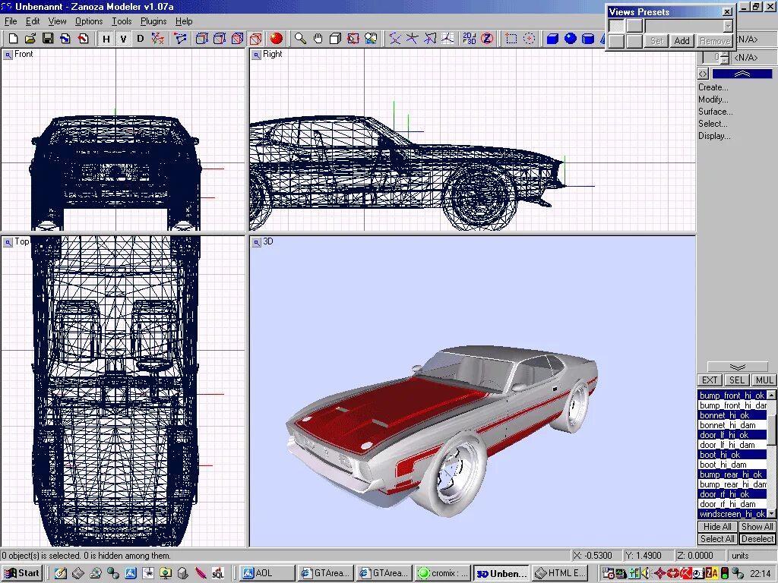
Task: Click the double down-arrow bar above EXT
Action: coord(737,367)
